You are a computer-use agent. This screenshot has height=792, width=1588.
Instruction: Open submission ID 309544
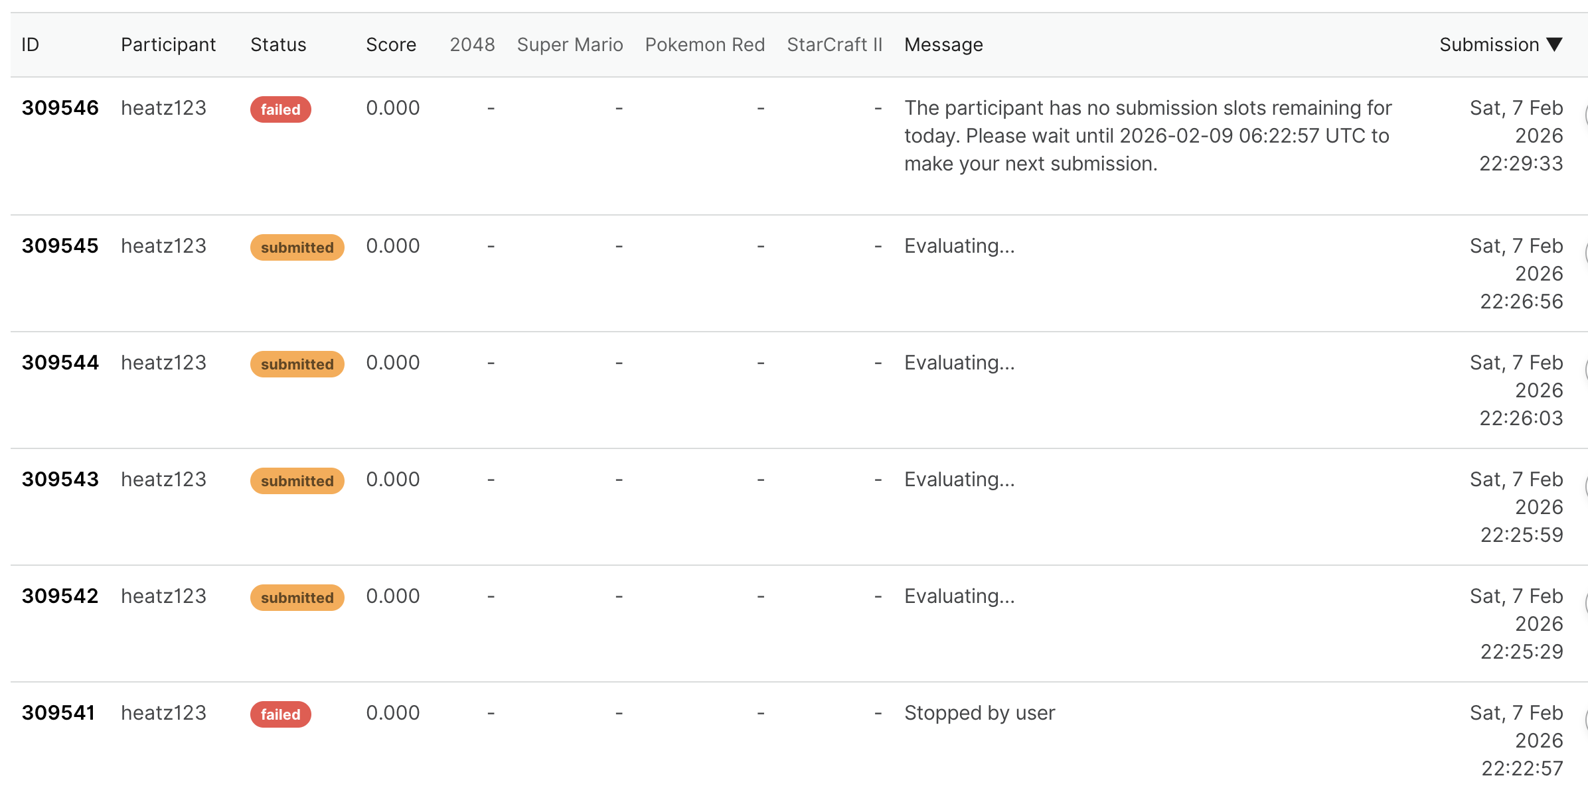coord(60,363)
